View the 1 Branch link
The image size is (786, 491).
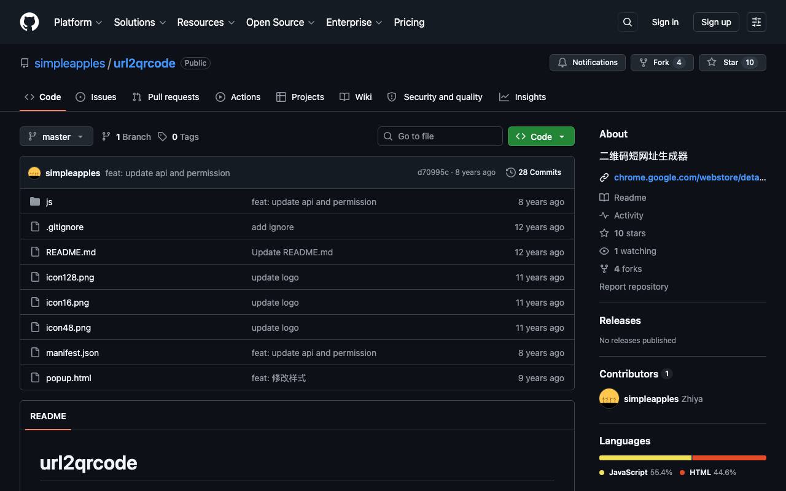click(126, 137)
